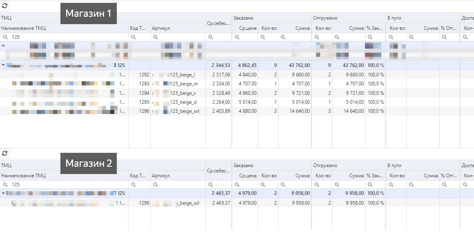The image size is (474, 248).
Task: Collapse the 125 group row in the upper table
Action: [3, 65]
